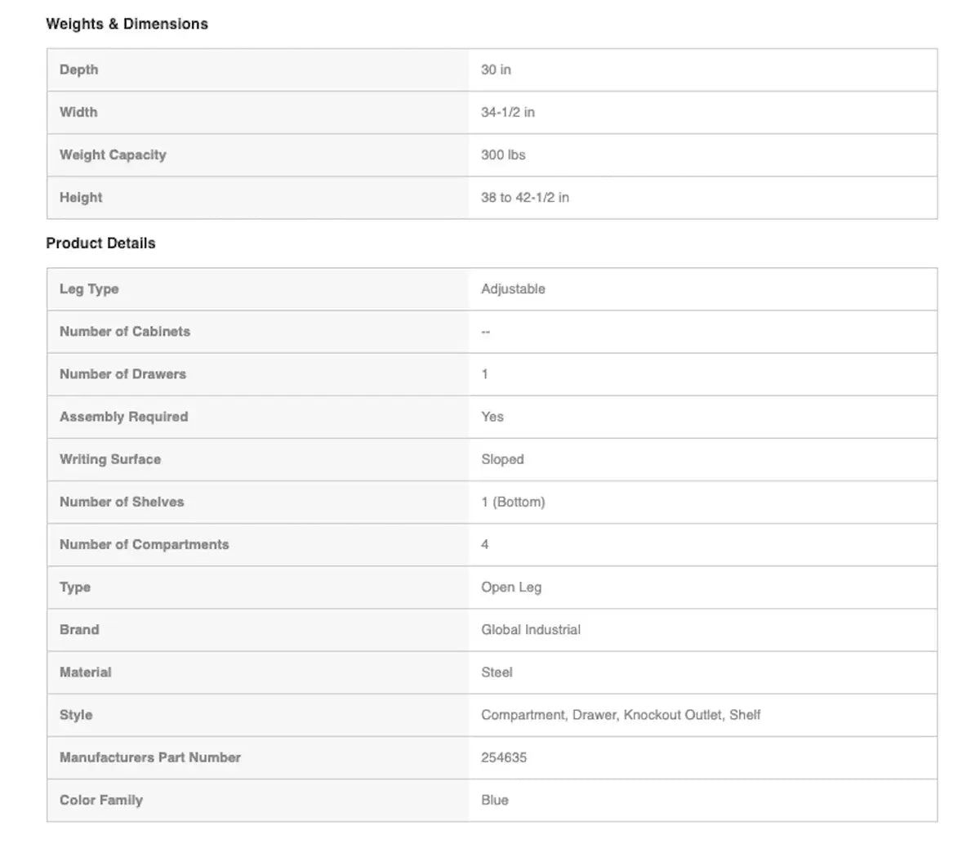This screenshot has height=844, width=980.
Task: Click the Weights & Dimensions heading
Action: [x=127, y=25]
